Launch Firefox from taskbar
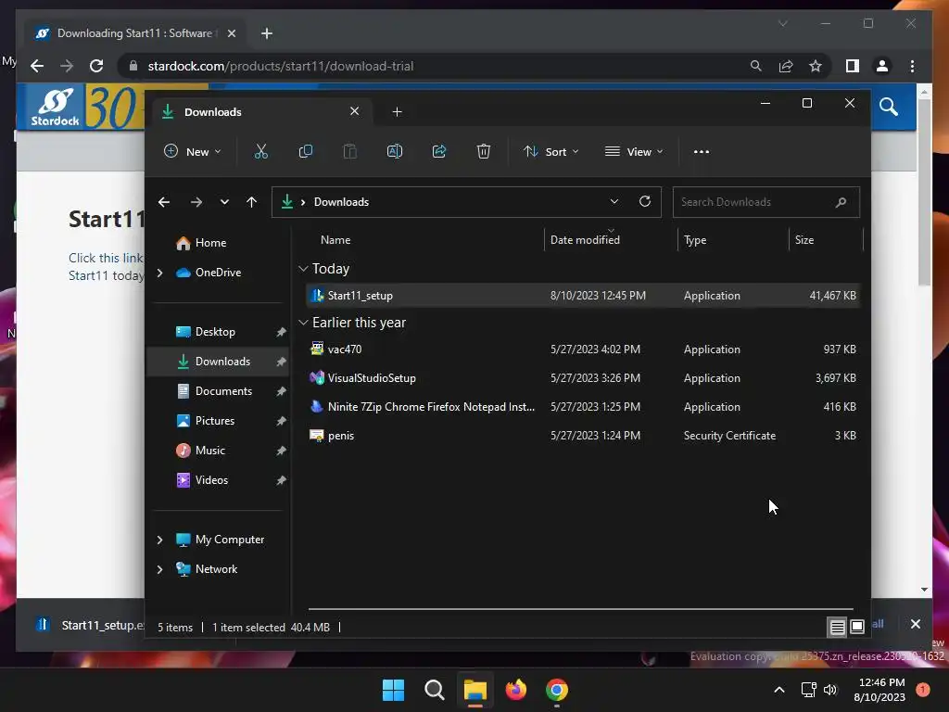Viewport: 949px width, 712px height. 515,690
